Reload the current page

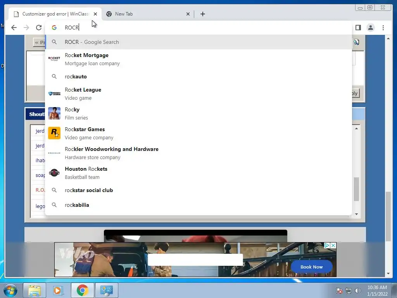tap(39, 28)
